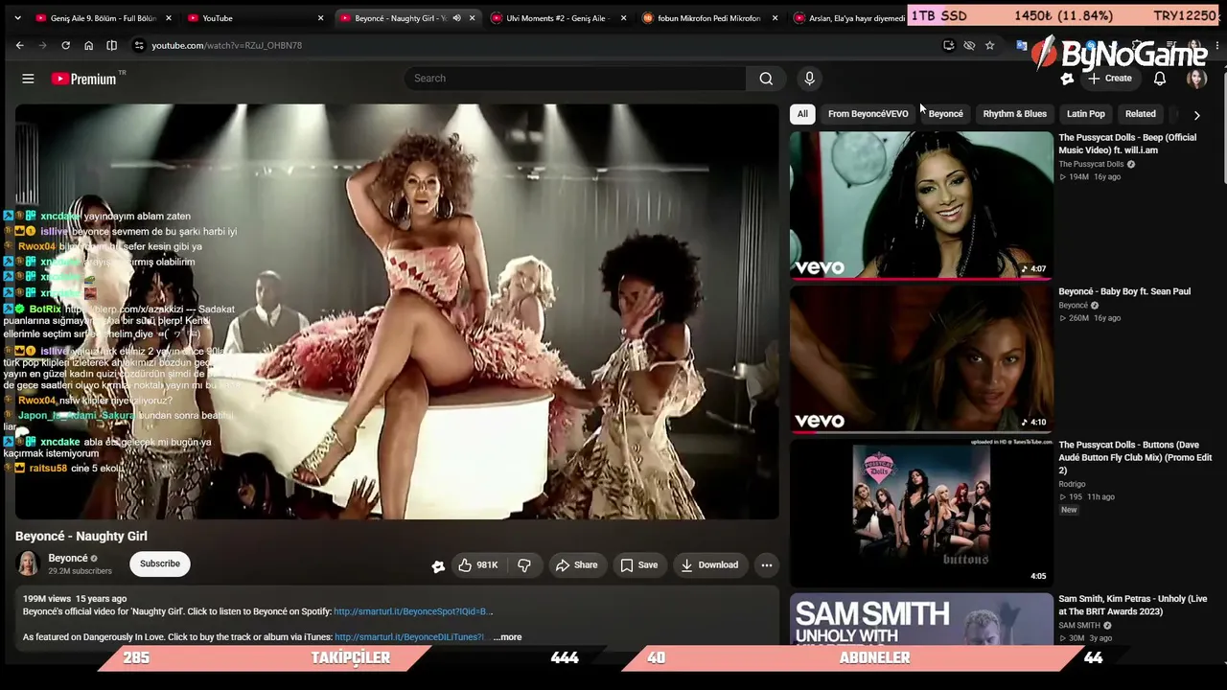This screenshot has width=1227, height=690.
Task: Select the Related filter chip
Action: pos(1141,114)
